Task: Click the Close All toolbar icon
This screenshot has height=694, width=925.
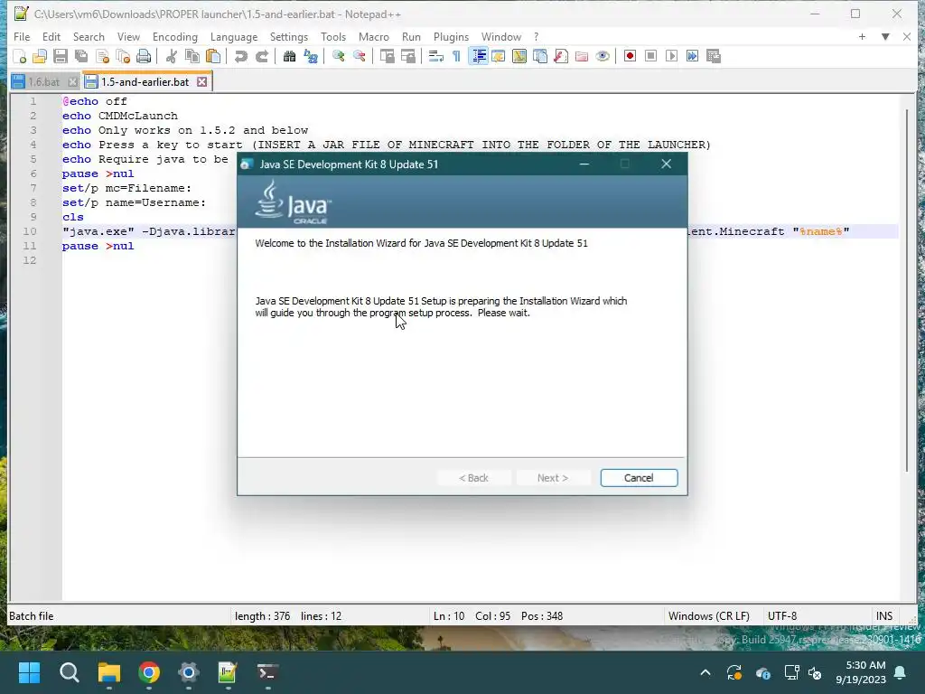Action: [123, 56]
